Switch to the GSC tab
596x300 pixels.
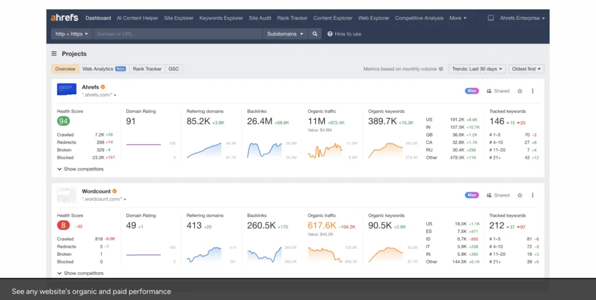[x=173, y=69]
